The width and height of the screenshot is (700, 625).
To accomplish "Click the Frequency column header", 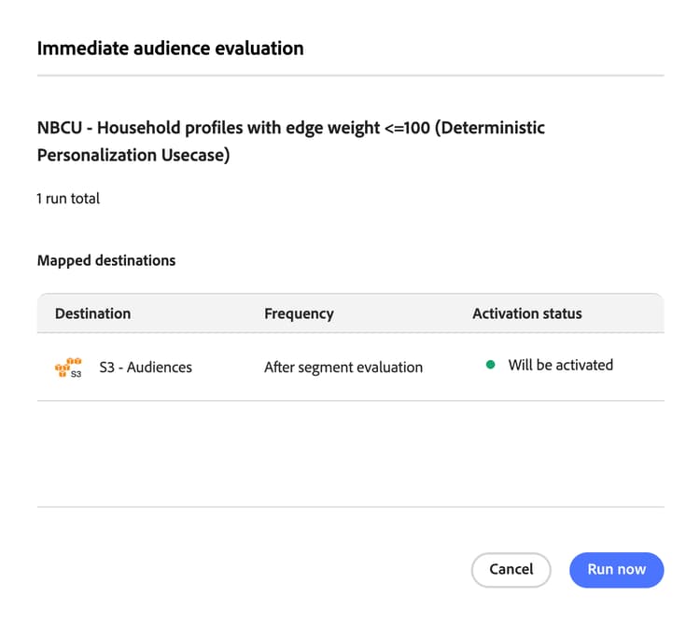I will [299, 313].
